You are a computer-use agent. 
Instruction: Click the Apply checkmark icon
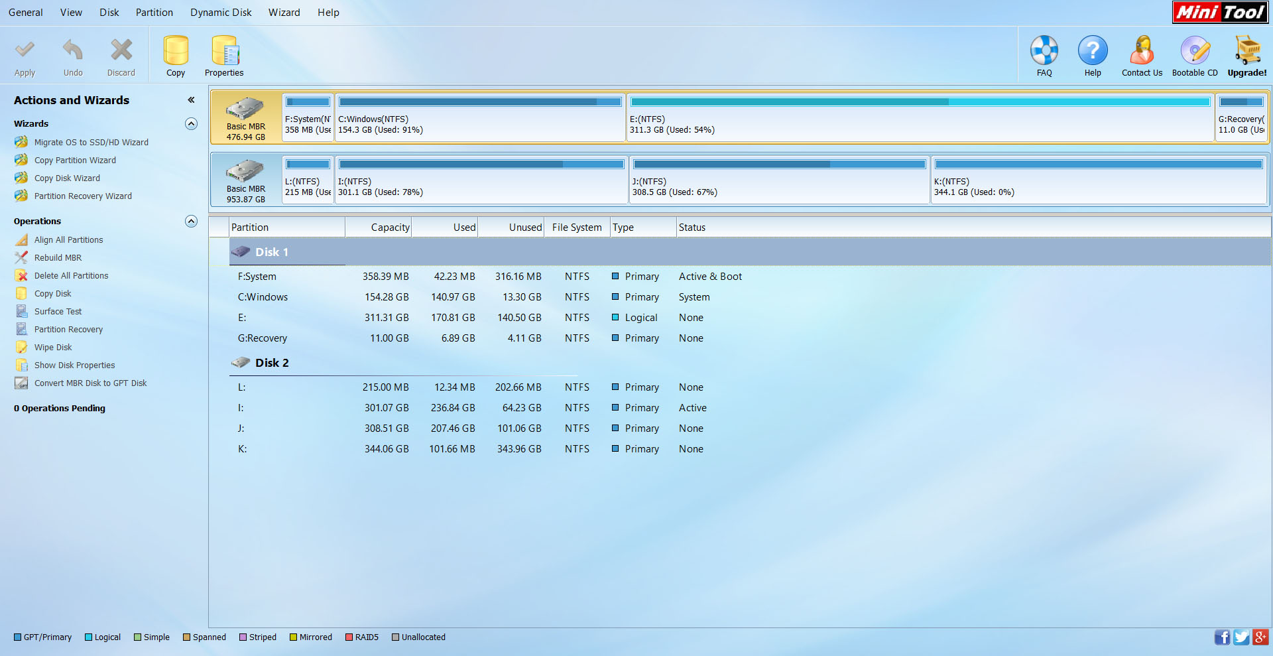coord(25,50)
